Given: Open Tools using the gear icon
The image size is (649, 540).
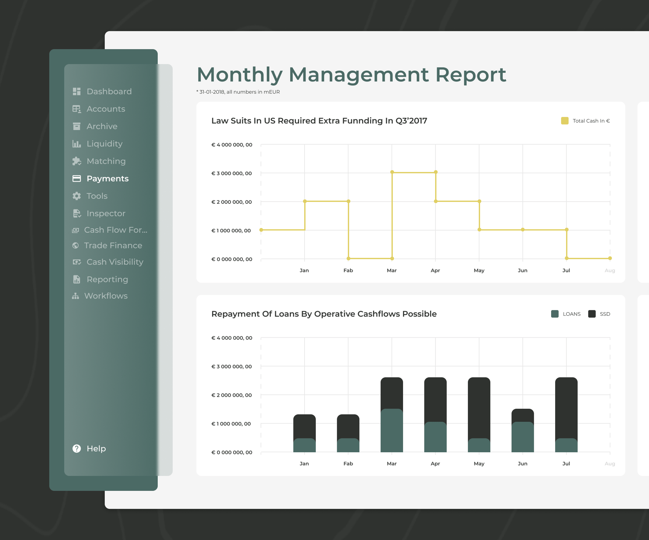Looking at the screenshot, I should (77, 196).
